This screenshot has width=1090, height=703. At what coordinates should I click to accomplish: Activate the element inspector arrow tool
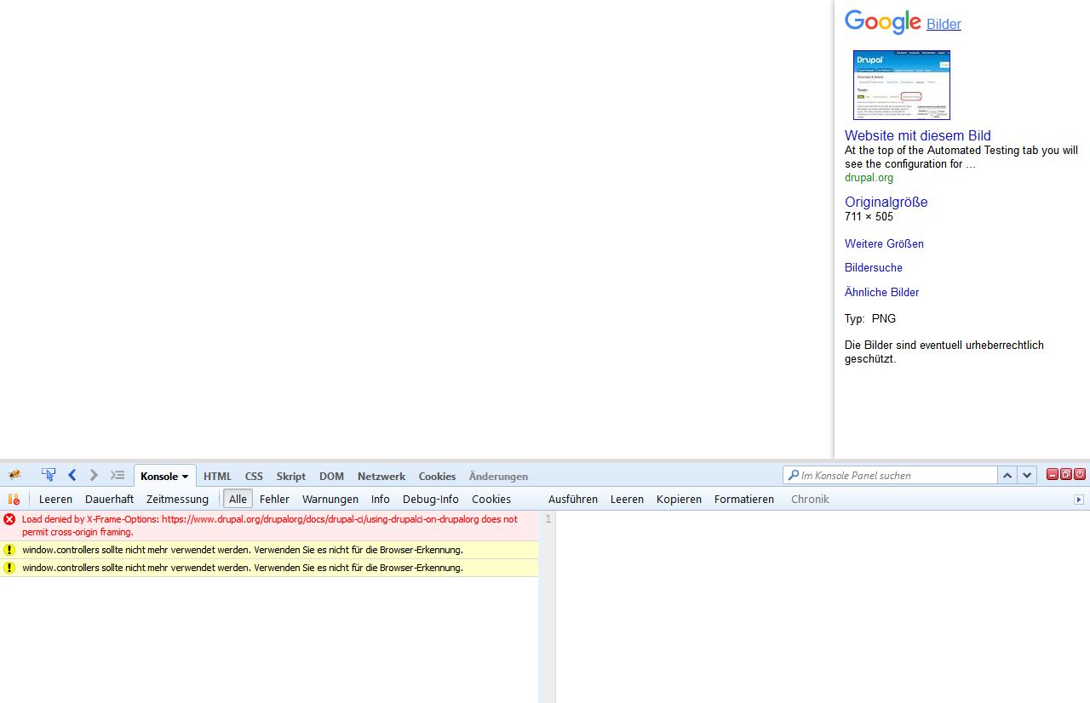[x=49, y=475]
